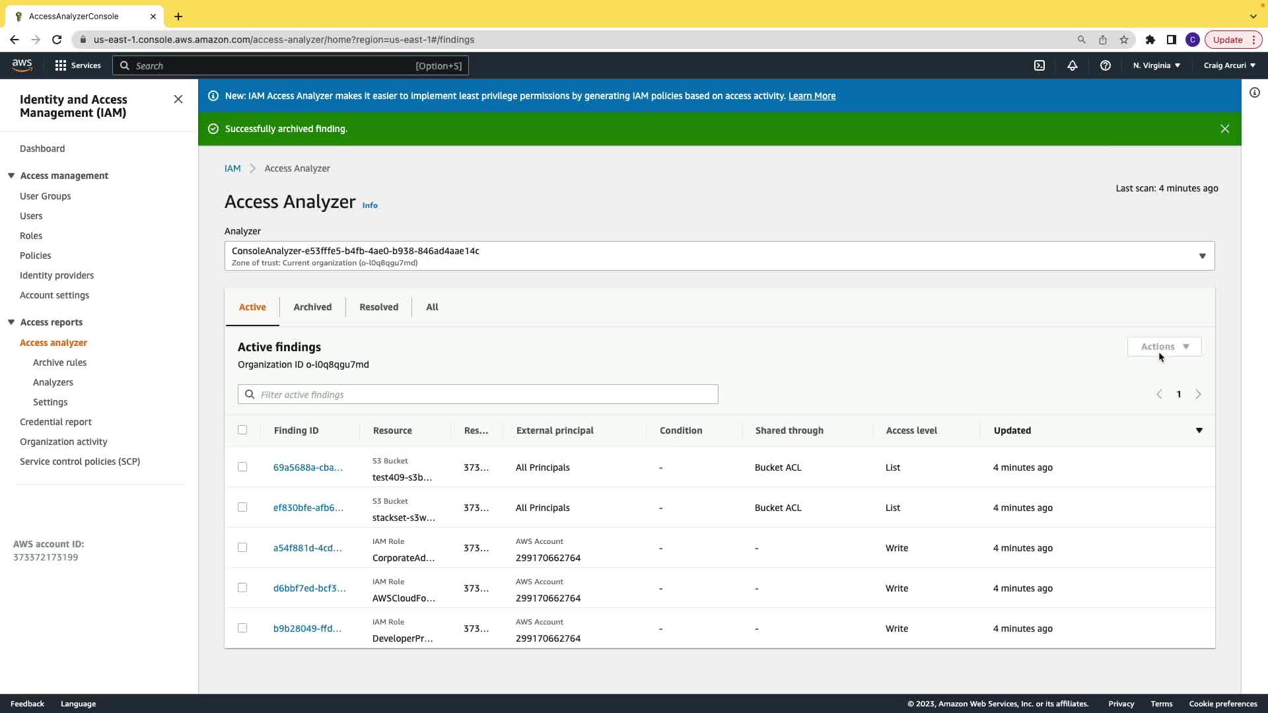
Task: Select finding 69a5688a checkbox
Action: [242, 467]
